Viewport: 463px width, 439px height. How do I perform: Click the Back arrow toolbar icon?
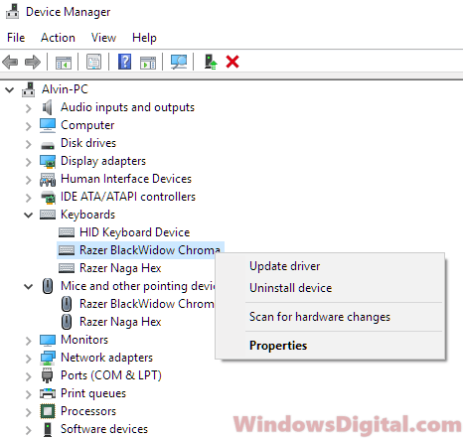(10, 62)
